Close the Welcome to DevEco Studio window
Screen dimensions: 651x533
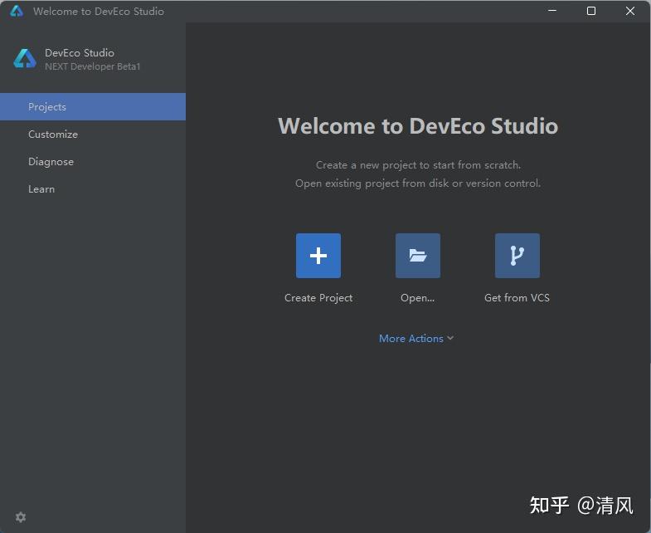coord(630,12)
